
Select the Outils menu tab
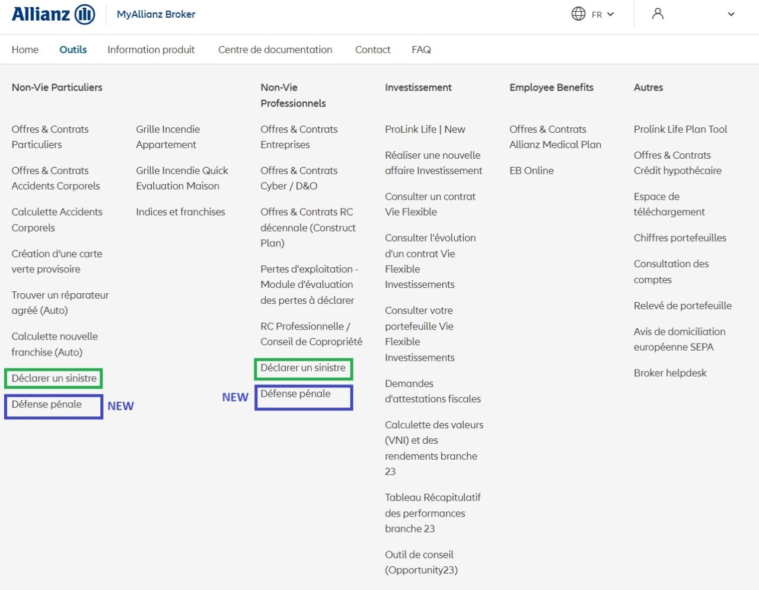coord(73,50)
